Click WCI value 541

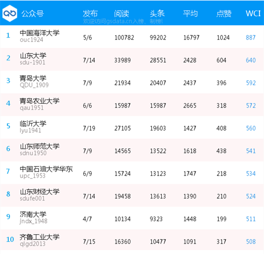[251, 151]
